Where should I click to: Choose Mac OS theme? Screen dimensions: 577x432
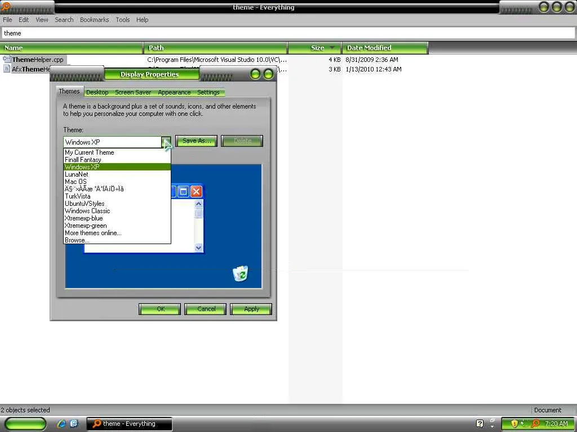pos(117,182)
